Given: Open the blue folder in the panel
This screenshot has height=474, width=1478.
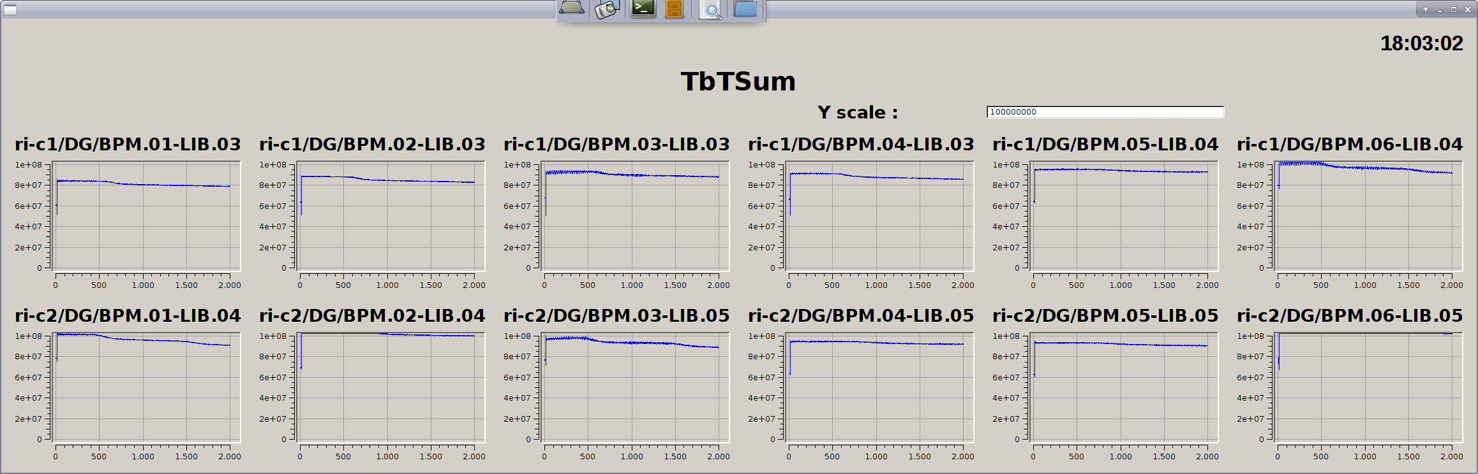Looking at the screenshot, I should point(745,9).
